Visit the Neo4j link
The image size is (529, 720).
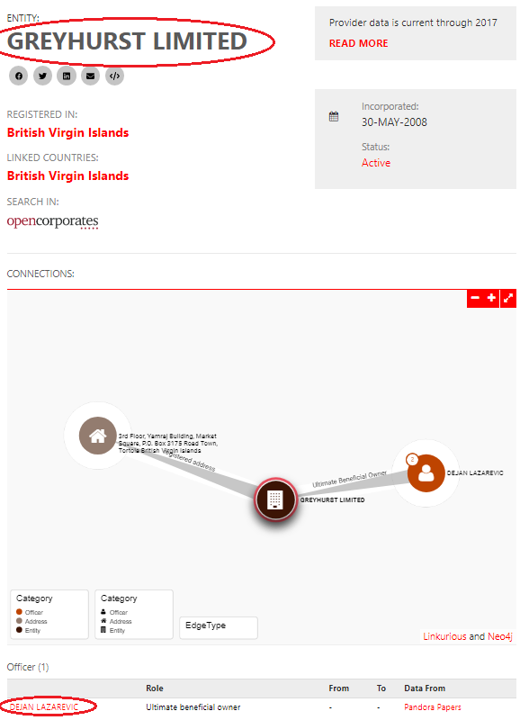499,636
